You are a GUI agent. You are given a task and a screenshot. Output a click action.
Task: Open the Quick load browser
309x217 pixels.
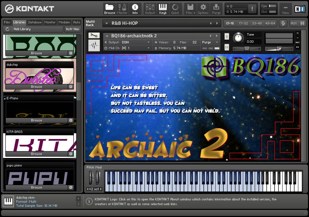(175, 9)
